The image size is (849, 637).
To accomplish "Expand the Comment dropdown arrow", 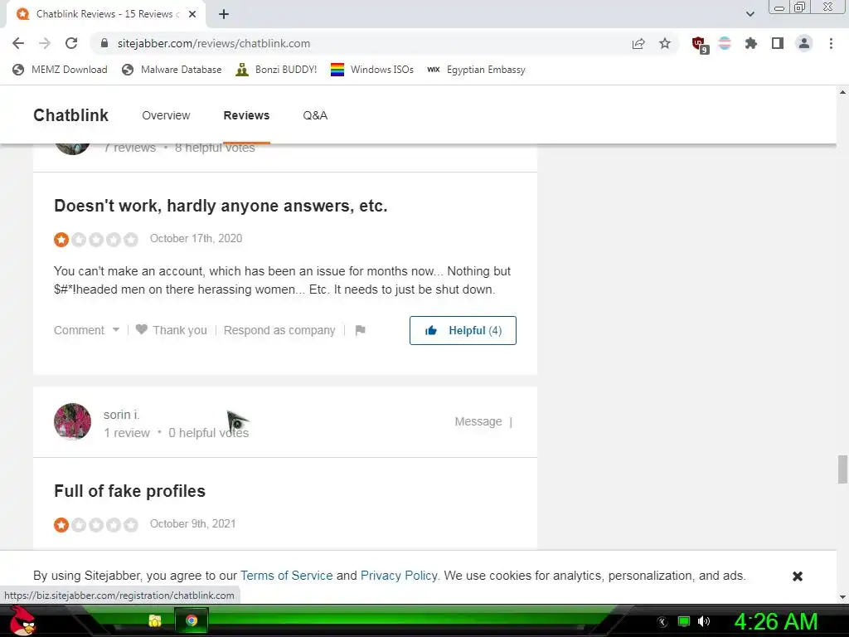I will (x=116, y=330).
